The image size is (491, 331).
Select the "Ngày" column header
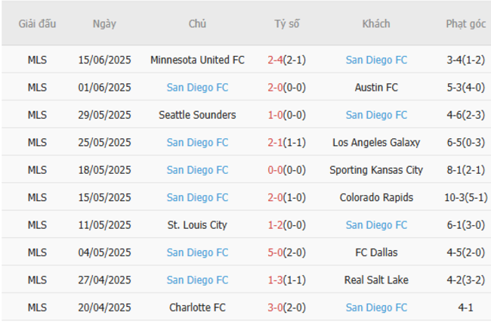coord(104,23)
